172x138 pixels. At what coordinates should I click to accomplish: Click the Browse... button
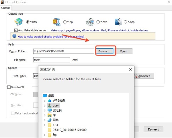(x=104, y=51)
